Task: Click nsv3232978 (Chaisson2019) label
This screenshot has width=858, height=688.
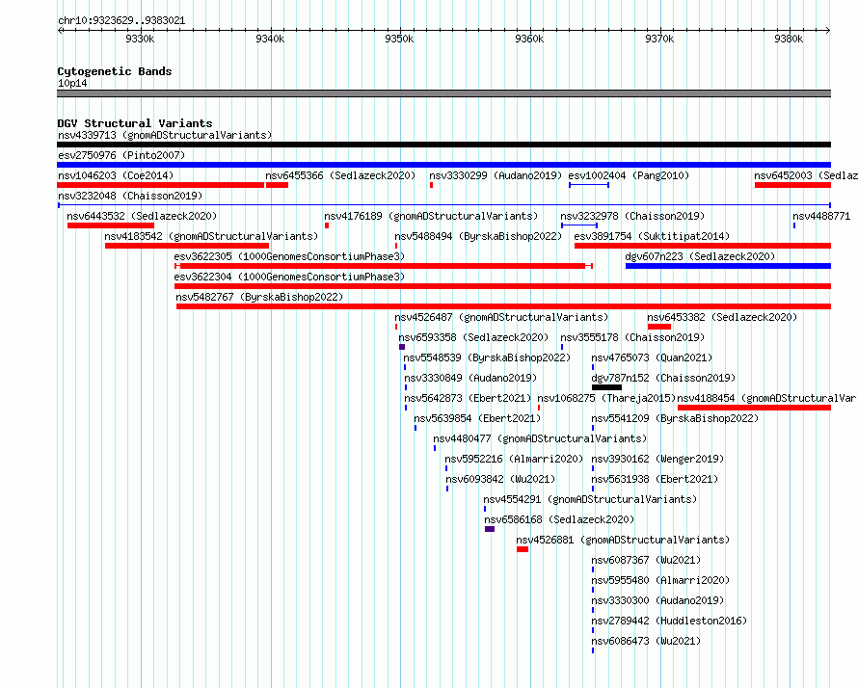Action: [x=632, y=216]
